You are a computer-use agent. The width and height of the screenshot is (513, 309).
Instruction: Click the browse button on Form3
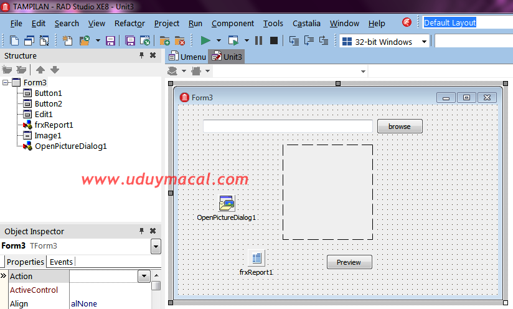tap(400, 126)
